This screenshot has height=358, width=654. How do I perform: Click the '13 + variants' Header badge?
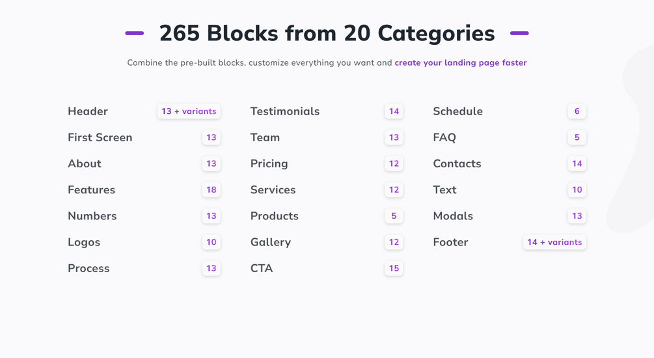pos(189,111)
